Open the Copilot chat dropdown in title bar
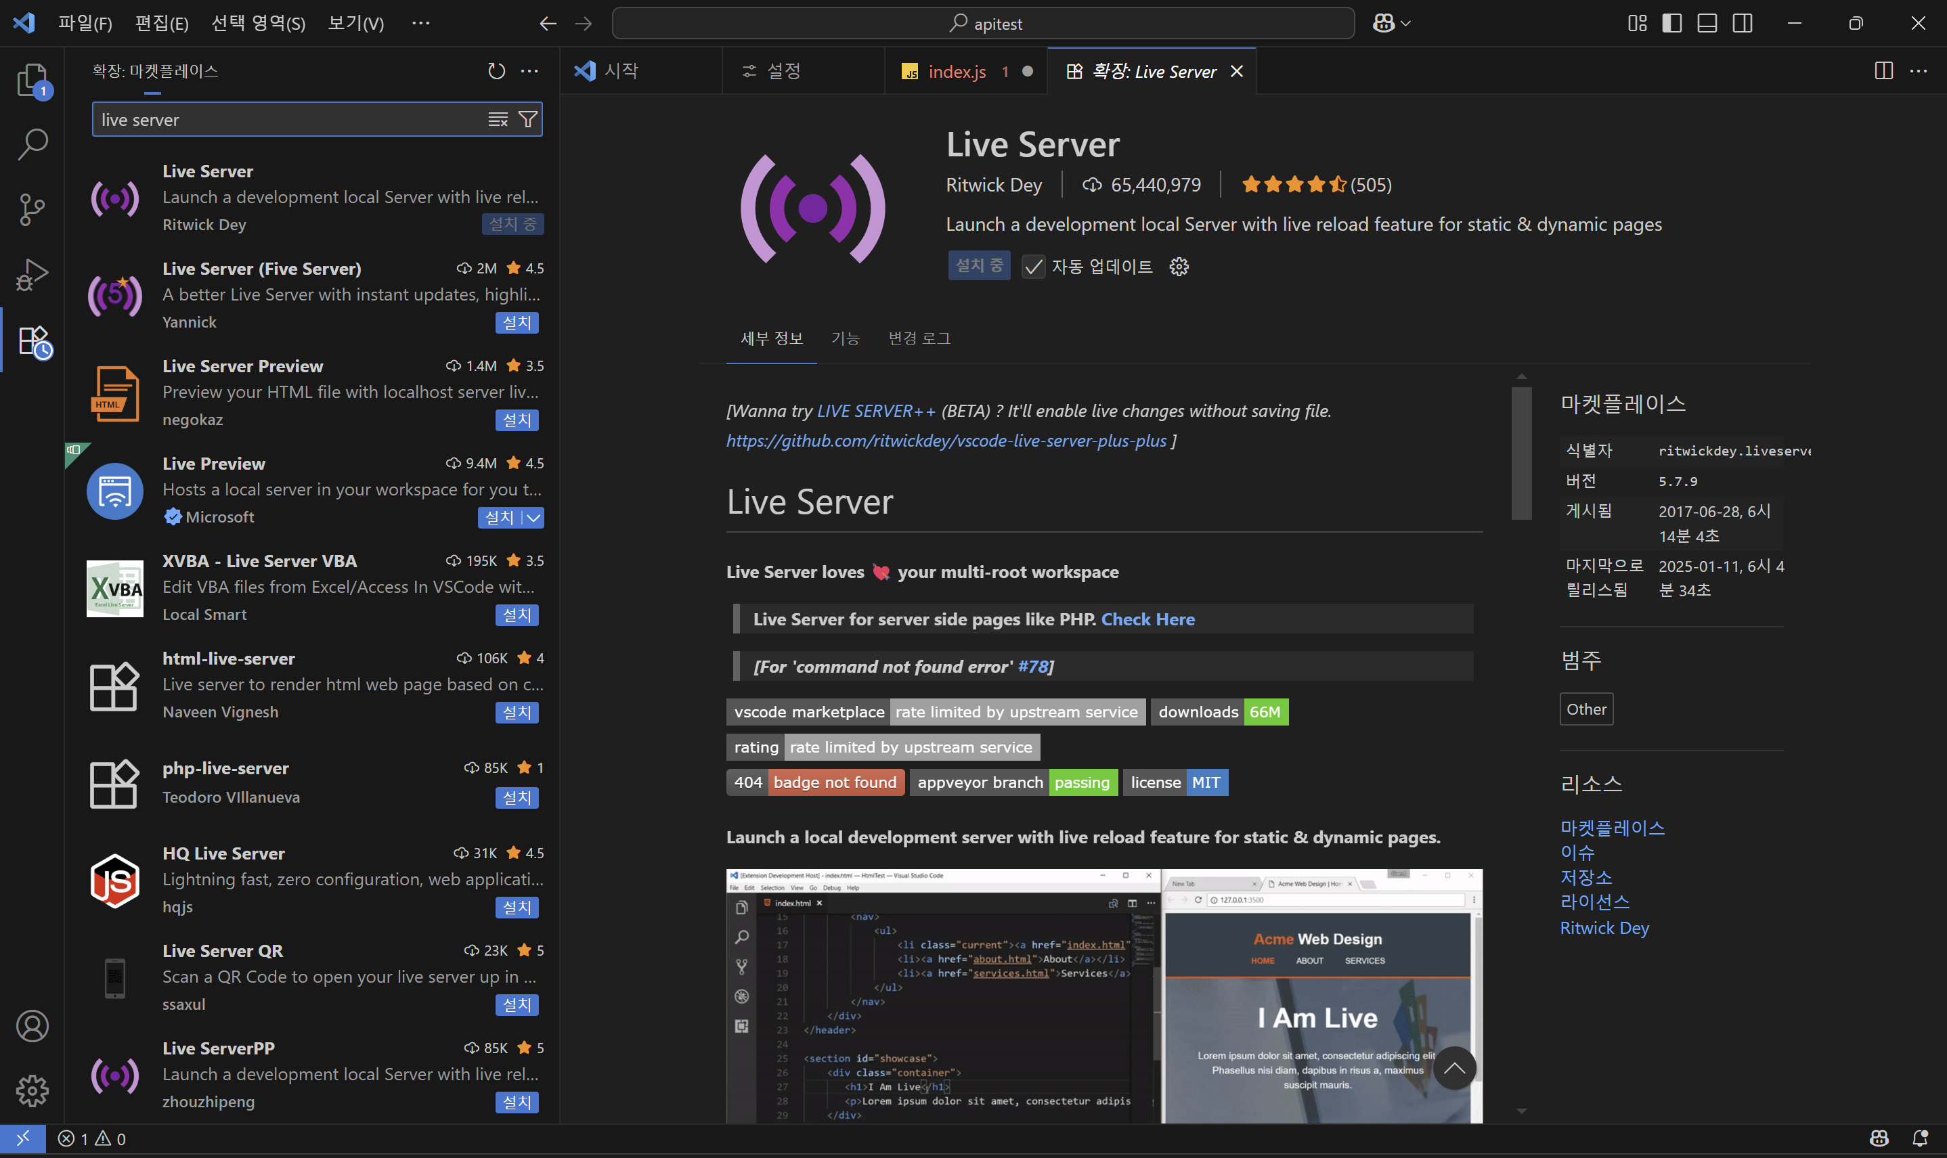Image resolution: width=1947 pixels, height=1158 pixels. tap(1392, 24)
